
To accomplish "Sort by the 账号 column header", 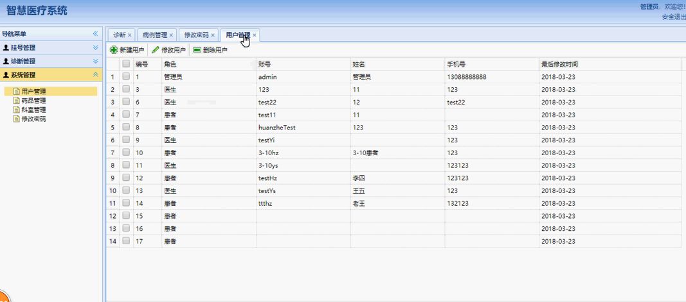I will tap(303, 64).
